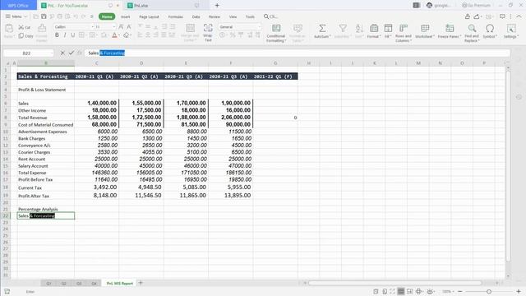This screenshot has width=526, height=296.
Task: Add a new sheet with plus button
Action: coord(141,283)
